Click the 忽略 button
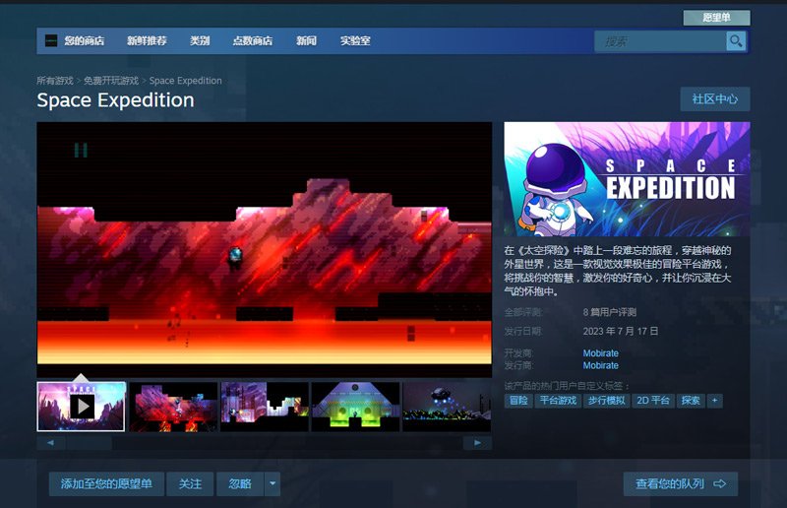The width and height of the screenshot is (787, 508). [240, 484]
